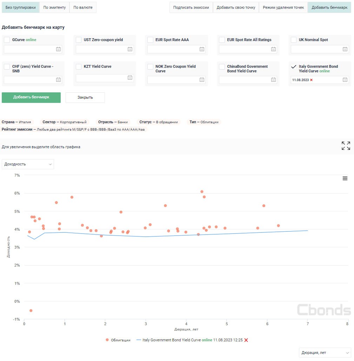
Task: Enable the UST Zero-coupon yield checkbox
Action: [79, 40]
